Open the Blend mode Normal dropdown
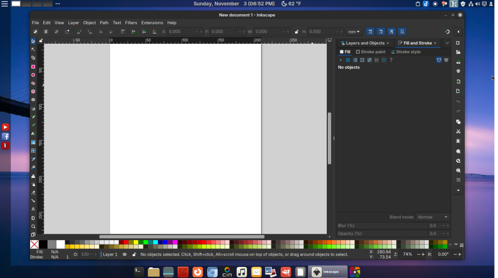The height and width of the screenshot is (278, 498). coord(432,217)
